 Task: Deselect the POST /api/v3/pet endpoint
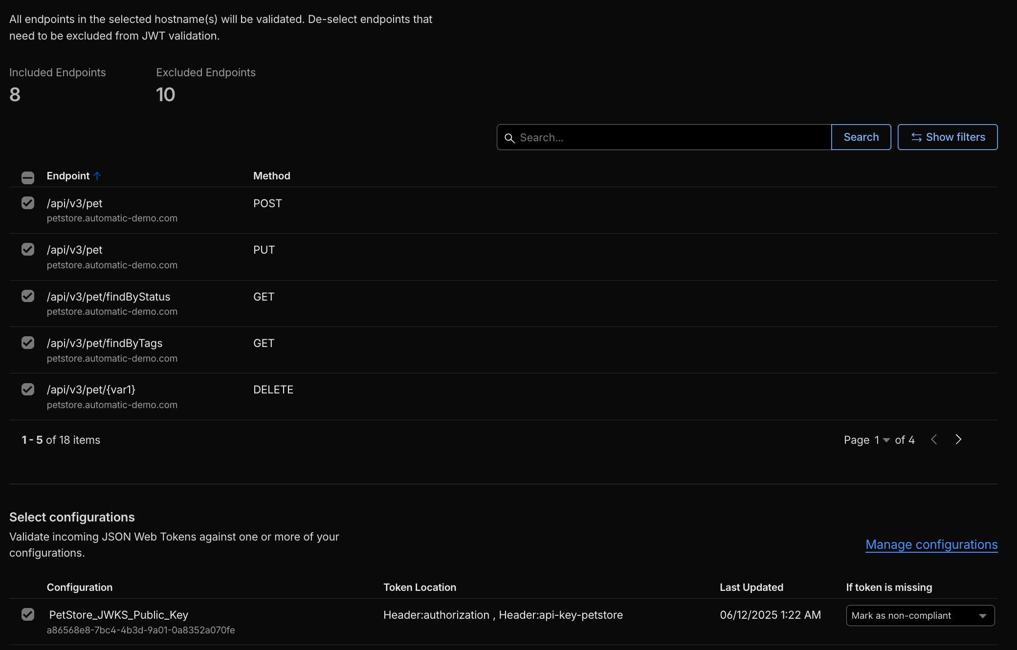point(28,203)
